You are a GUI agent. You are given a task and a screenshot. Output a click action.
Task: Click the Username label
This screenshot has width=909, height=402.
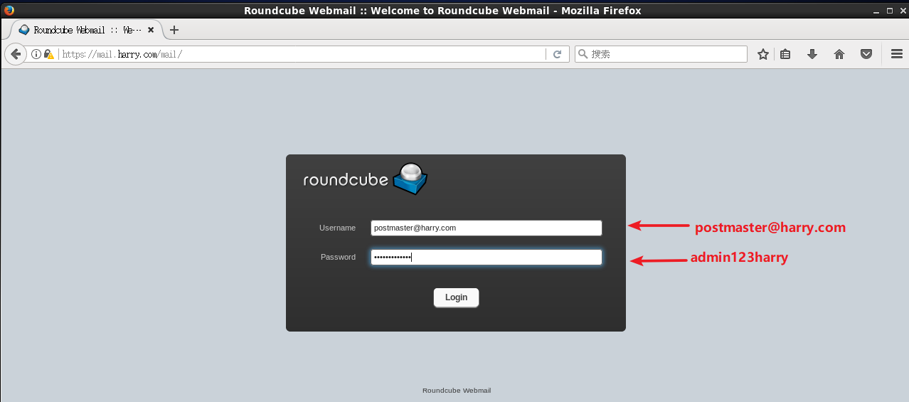click(337, 228)
